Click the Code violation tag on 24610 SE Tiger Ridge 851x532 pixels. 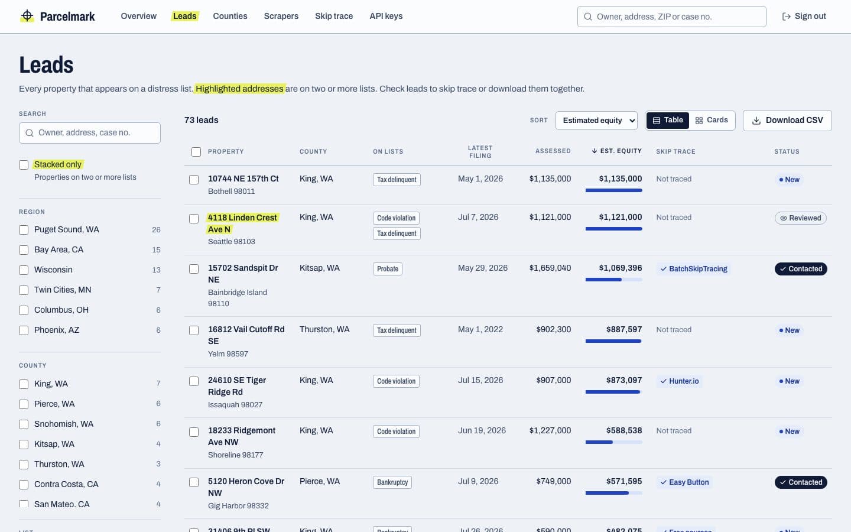[396, 381]
